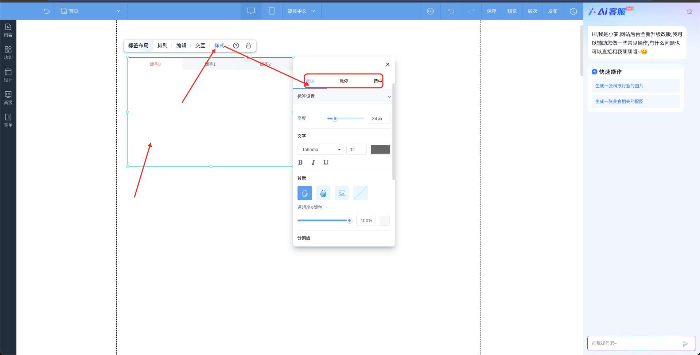Viewport: 700px width, 355px height.
Task: Click 生成一张科技行业的图片 quick action
Action: pyautogui.click(x=635, y=86)
